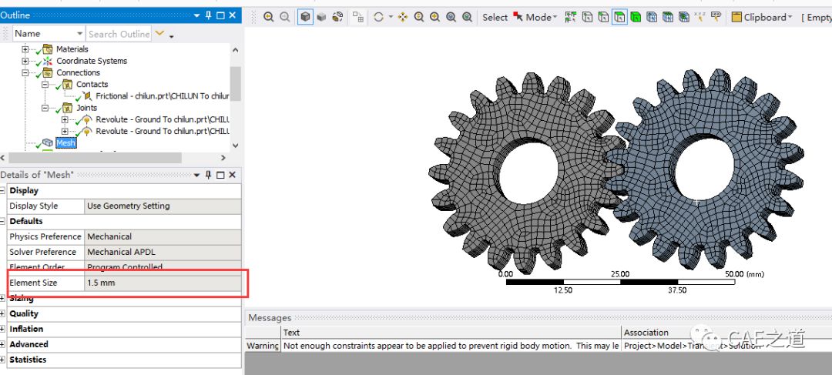Viewport: 832px width, 375px height.
Task: Expand the Inflation section
Action: [x=2, y=329]
